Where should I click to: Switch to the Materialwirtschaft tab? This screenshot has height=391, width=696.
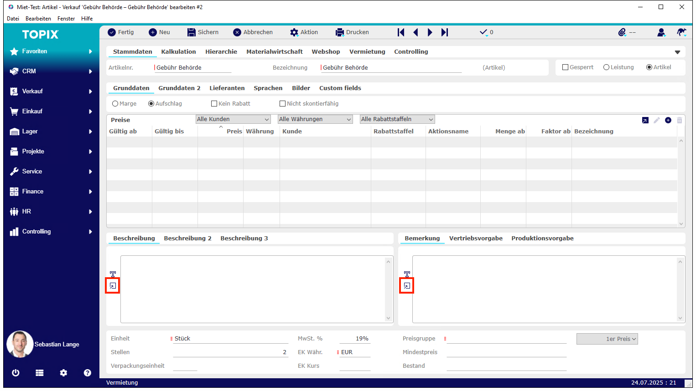click(x=275, y=52)
